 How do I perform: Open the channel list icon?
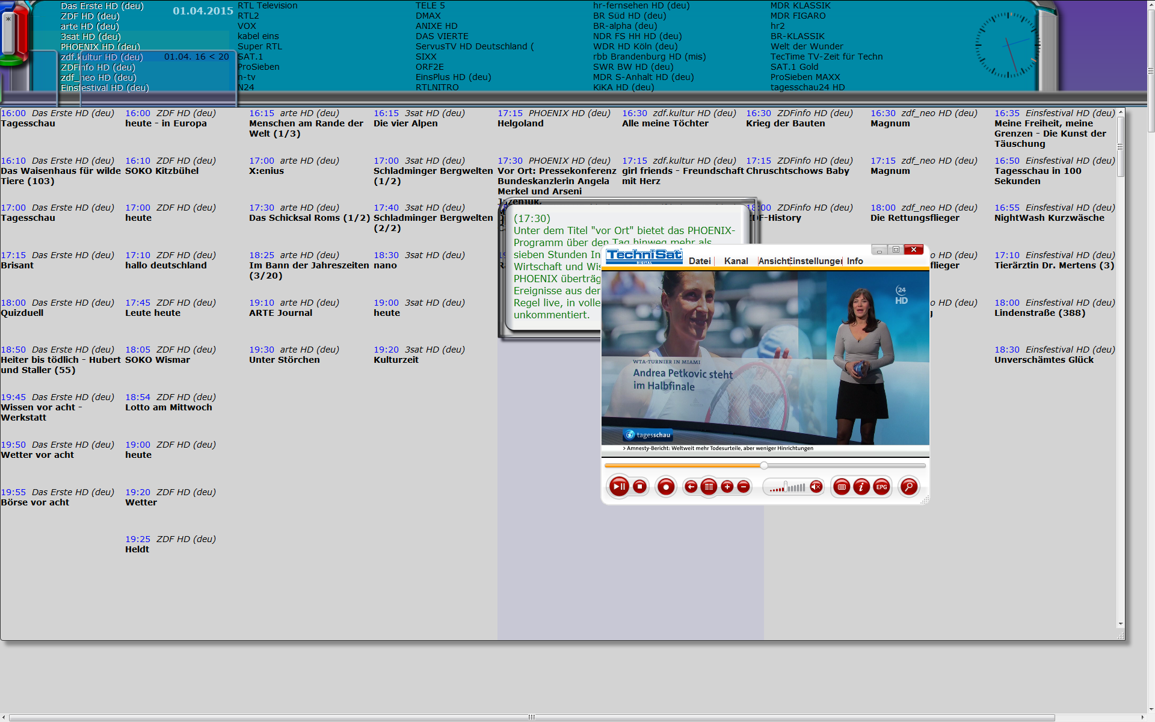709,487
